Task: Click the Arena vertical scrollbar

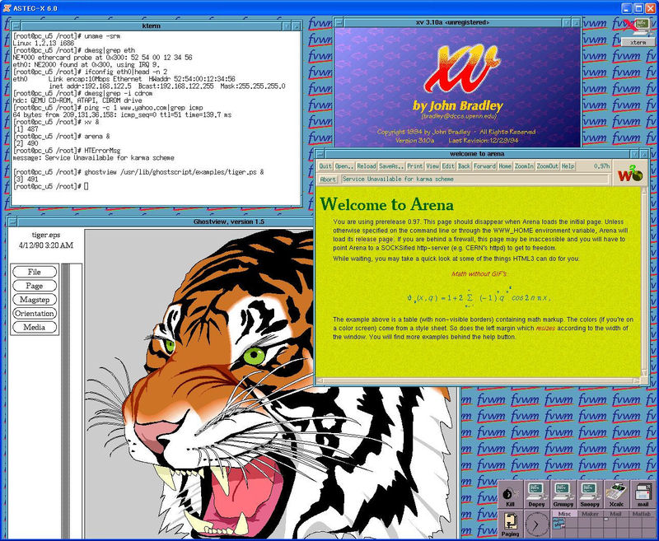Action: 644,282
